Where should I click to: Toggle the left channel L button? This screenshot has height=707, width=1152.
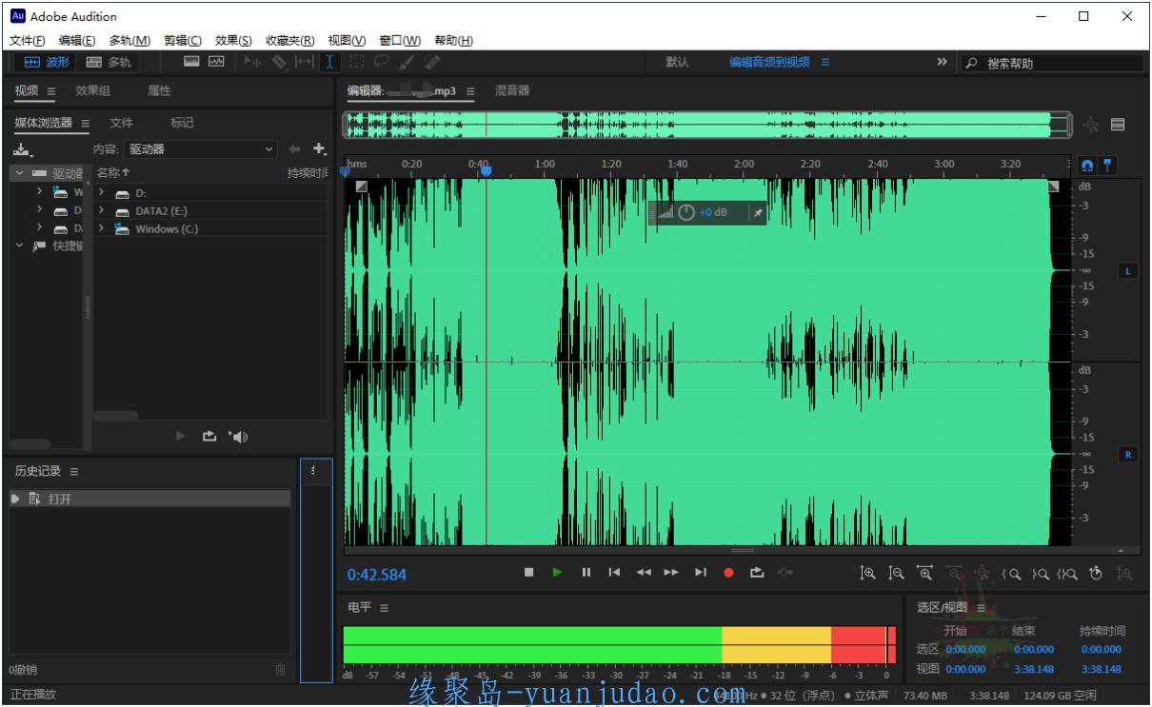pos(1128,271)
